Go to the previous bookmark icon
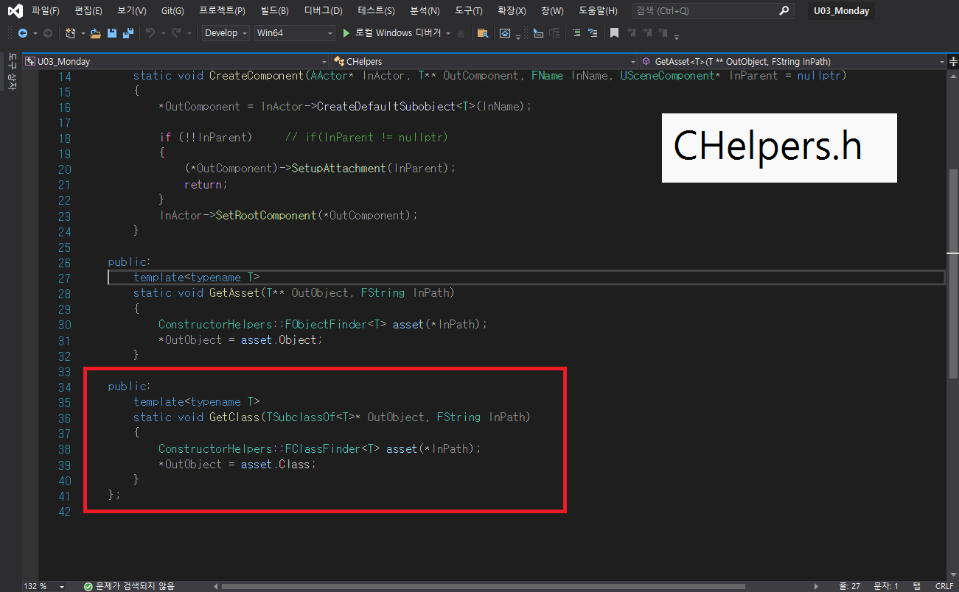Screen dimensions: 959x592 (632, 33)
